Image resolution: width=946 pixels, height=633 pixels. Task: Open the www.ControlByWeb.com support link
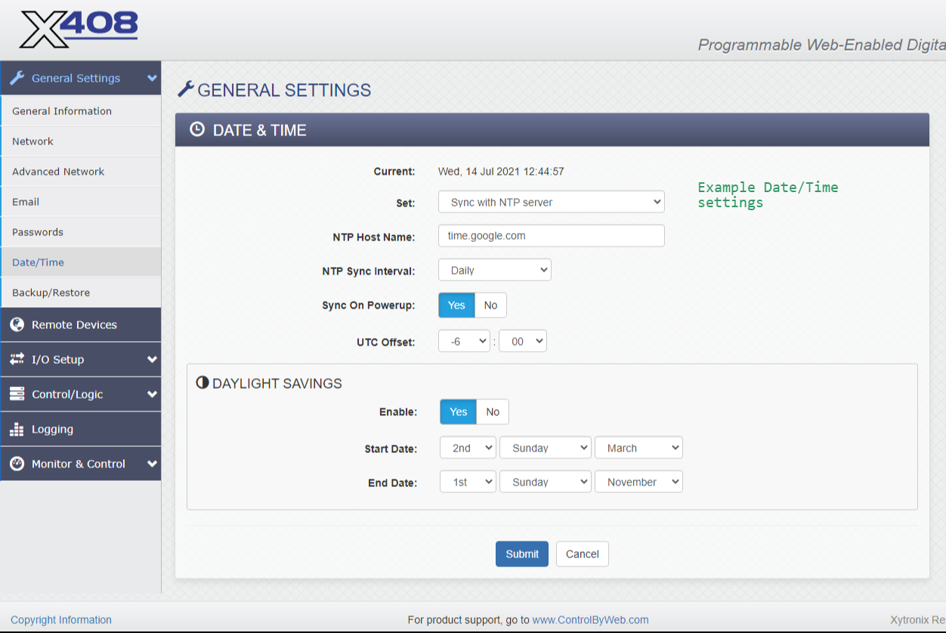pyautogui.click(x=590, y=619)
